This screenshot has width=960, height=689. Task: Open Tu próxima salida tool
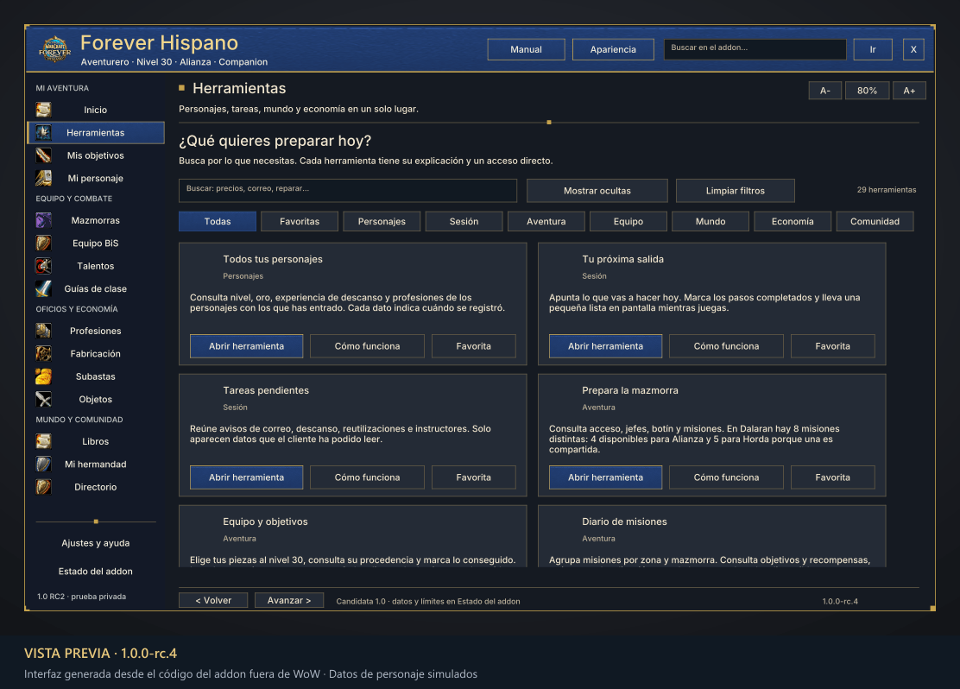(x=605, y=346)
